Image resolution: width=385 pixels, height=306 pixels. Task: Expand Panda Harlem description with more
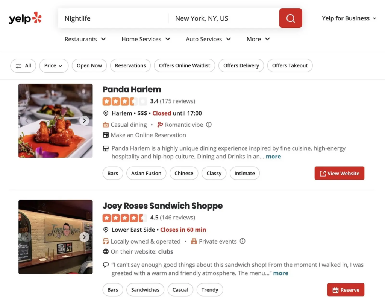273,157
